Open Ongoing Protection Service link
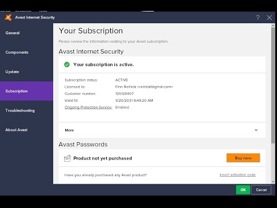Screen dimensions: 277x208 click(88, 107)
